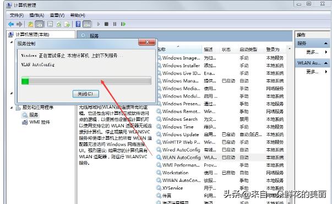Toggle the Show/Hide Action Pane icon

87,24
